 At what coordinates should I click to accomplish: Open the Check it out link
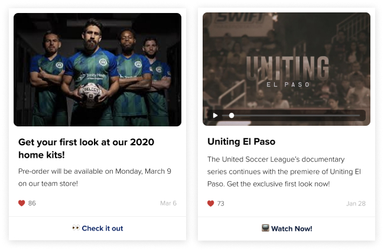pos(102,228)
